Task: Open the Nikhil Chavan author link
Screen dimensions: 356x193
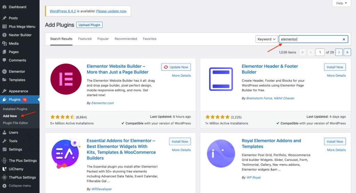Action: (284, 98)
